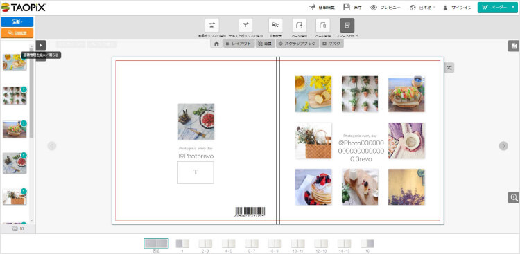Open the スクラップブック tab

coord(297,44)
